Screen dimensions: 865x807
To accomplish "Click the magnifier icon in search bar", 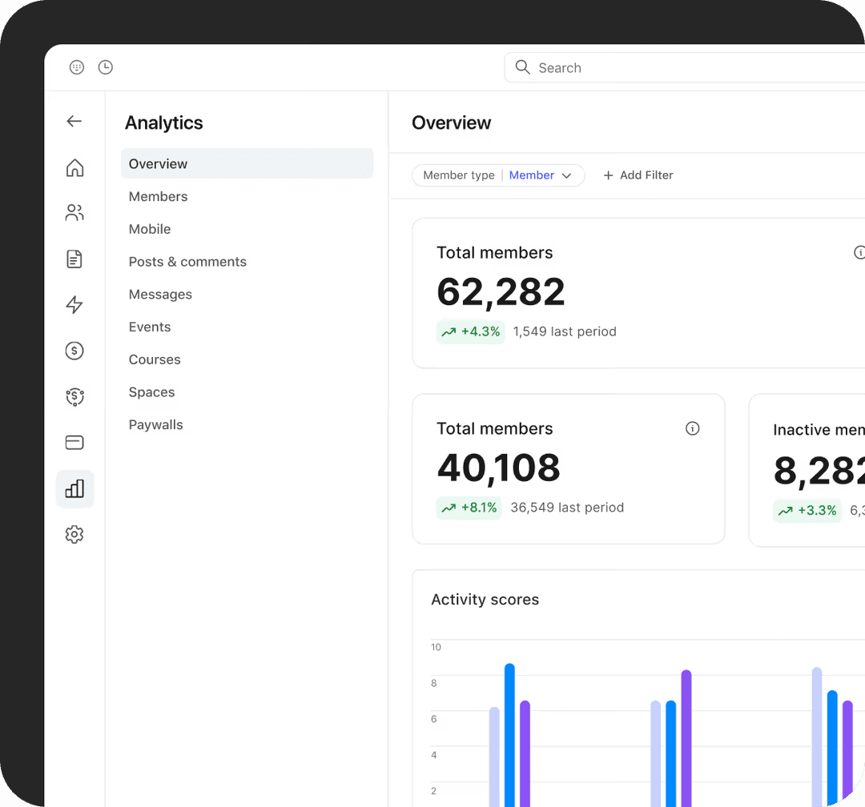I will (522, 67).
